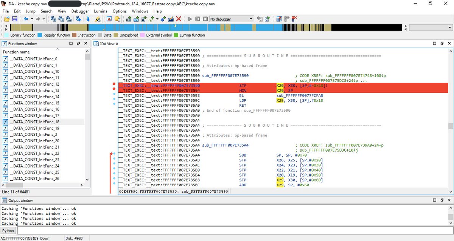The width and height of the screenshot is (454, 241).
Task: Jump back with the blue left arrow
Action: tap(26, 19)
